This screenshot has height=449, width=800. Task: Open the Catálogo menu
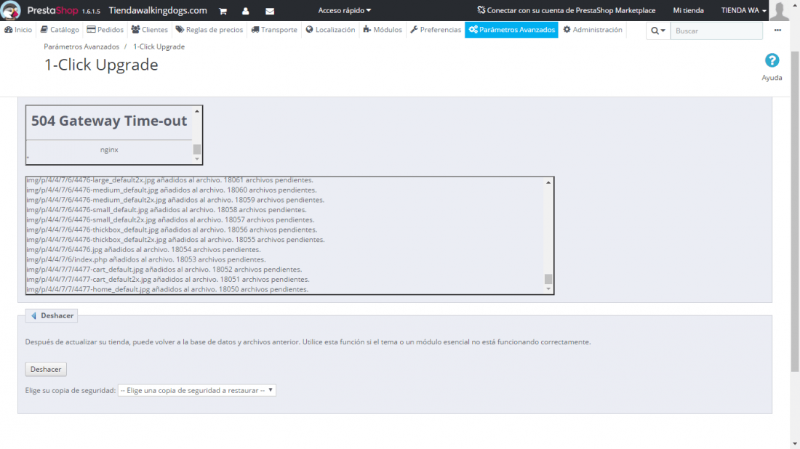pos(60,30)
